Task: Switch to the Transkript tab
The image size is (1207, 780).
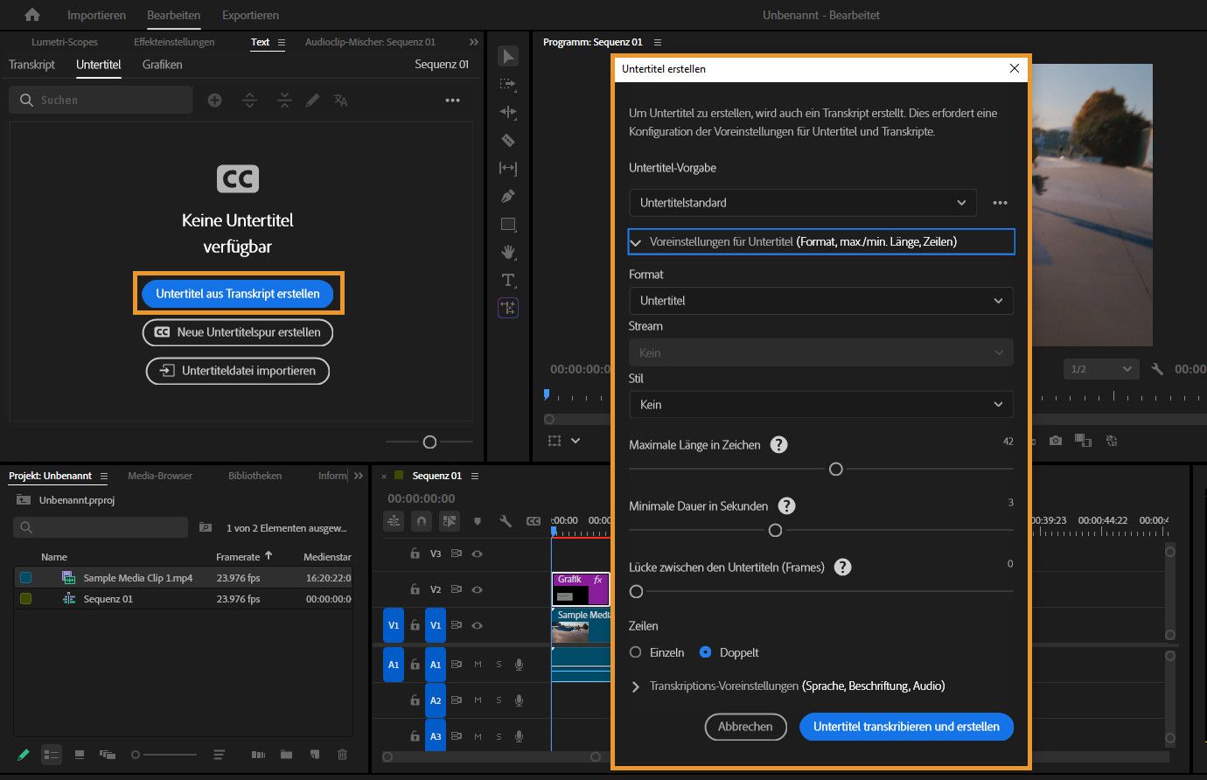Action: click(x=31, y=65)
